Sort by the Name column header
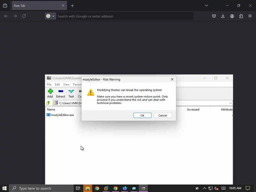This screenshot has height=192, width=256. [51, 109]
